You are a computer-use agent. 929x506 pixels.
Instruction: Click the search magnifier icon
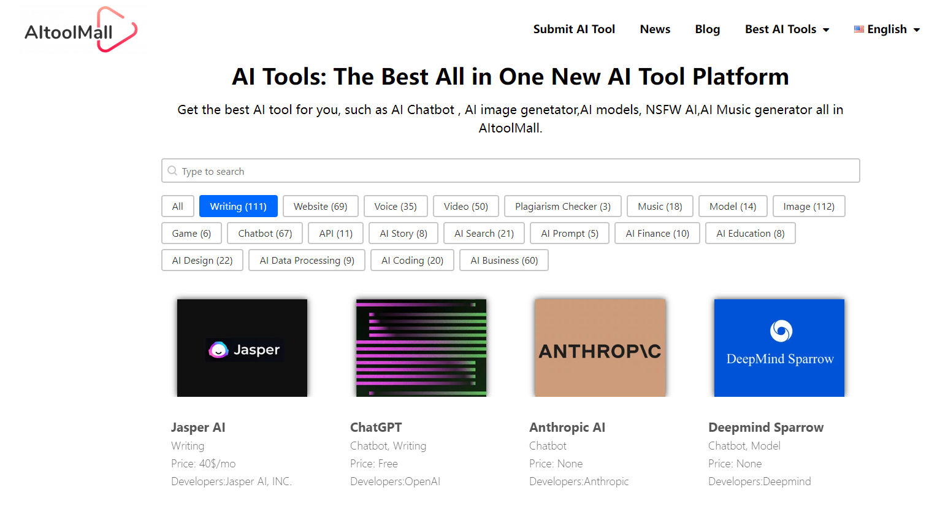coord(172,171)
